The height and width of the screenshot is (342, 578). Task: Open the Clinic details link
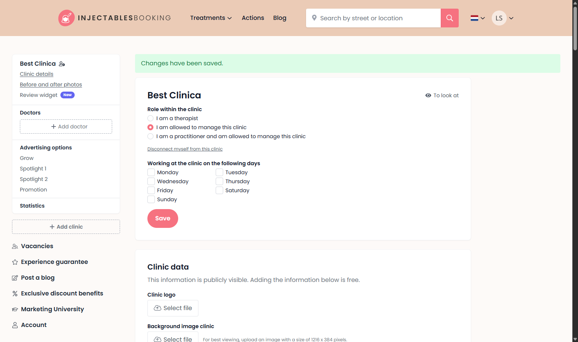click(x=37, y=74)
